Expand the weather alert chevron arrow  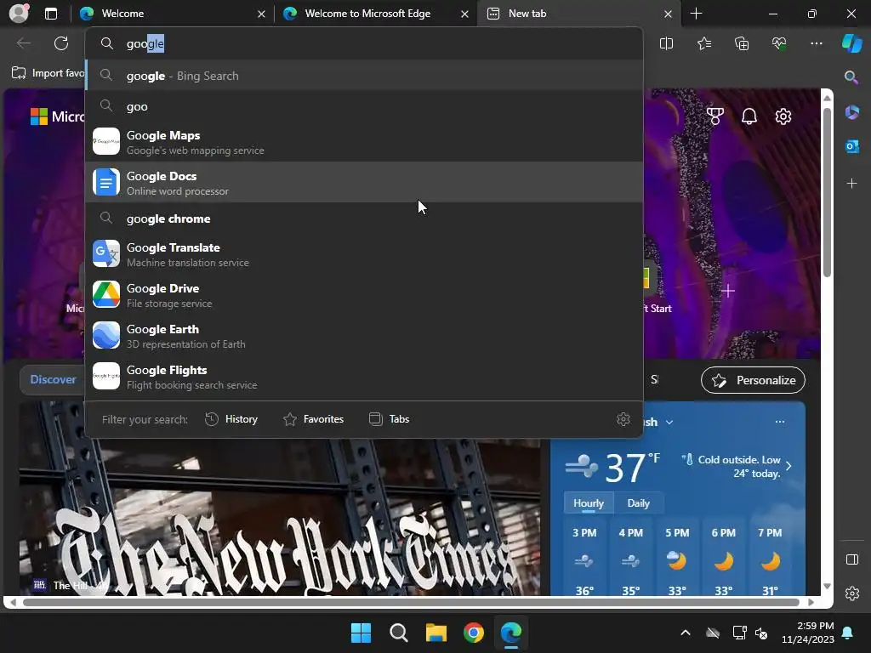[x=788, y=466]
